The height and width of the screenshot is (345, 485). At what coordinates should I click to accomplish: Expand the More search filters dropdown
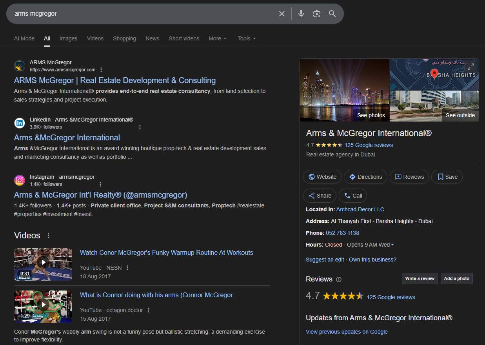[x=217, y=38]
